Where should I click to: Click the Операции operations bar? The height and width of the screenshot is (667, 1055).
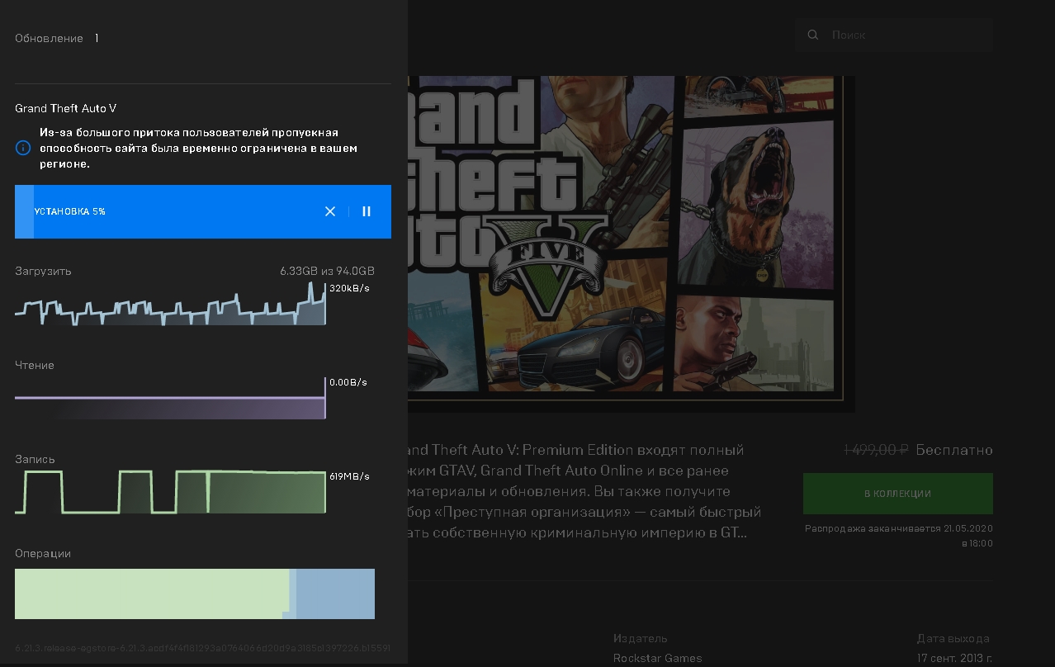click(x=195, y=594)
